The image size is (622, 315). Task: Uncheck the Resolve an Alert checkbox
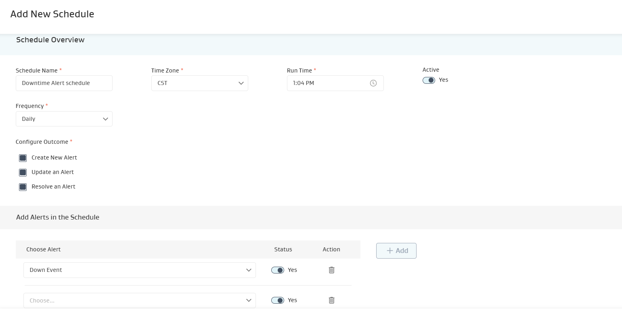[23, 187]
